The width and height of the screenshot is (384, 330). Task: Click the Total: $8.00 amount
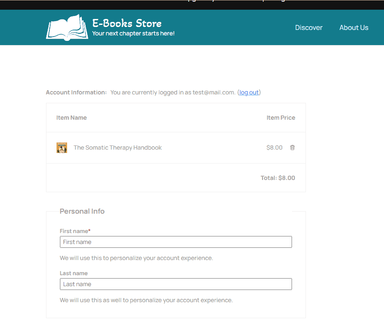(278, 178)
